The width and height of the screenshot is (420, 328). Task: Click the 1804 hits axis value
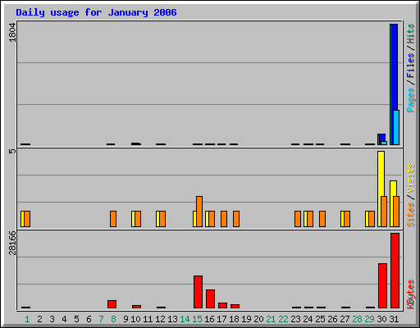point(12,33)
